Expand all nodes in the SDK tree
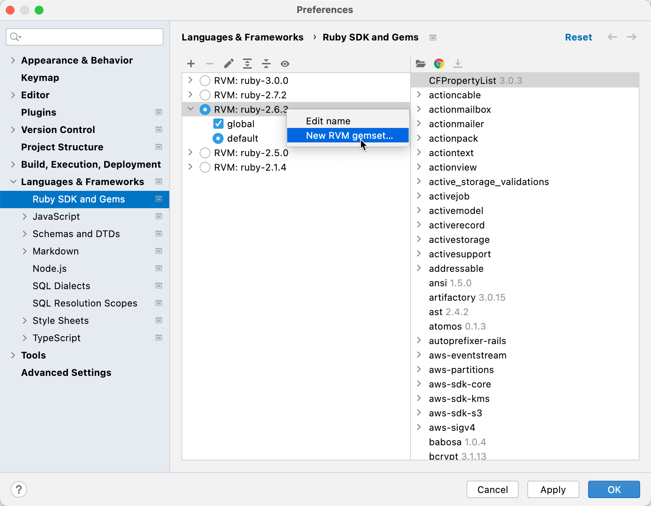 tap(247, 64)
